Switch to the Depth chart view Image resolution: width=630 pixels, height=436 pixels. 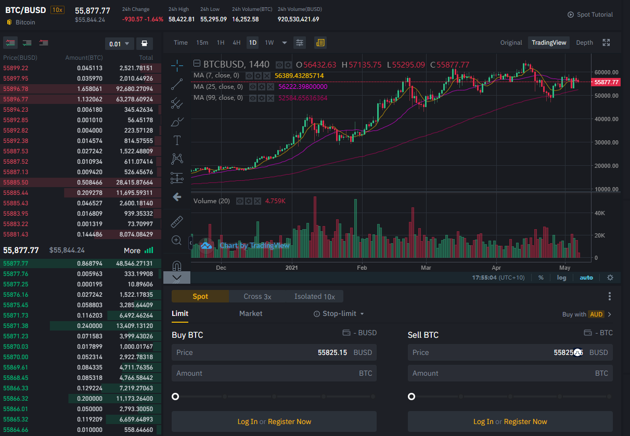(584, 43)
